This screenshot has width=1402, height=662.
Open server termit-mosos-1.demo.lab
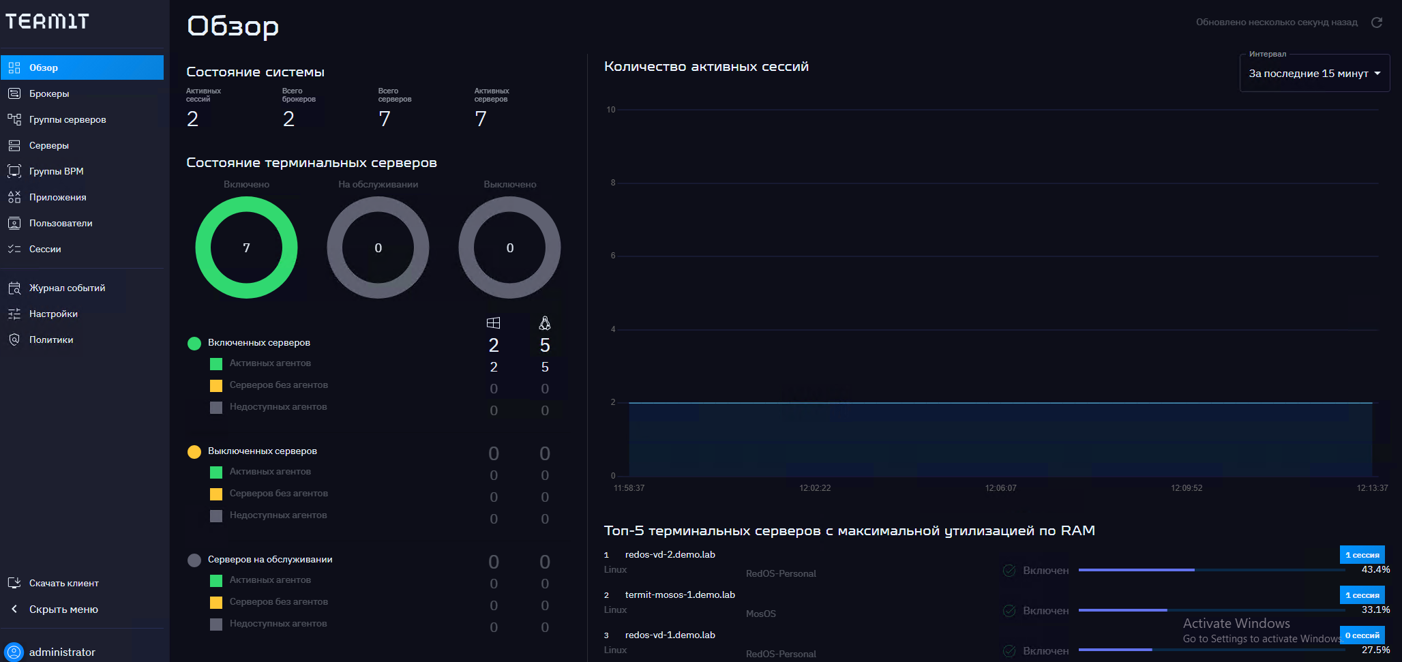click(679, 595)
